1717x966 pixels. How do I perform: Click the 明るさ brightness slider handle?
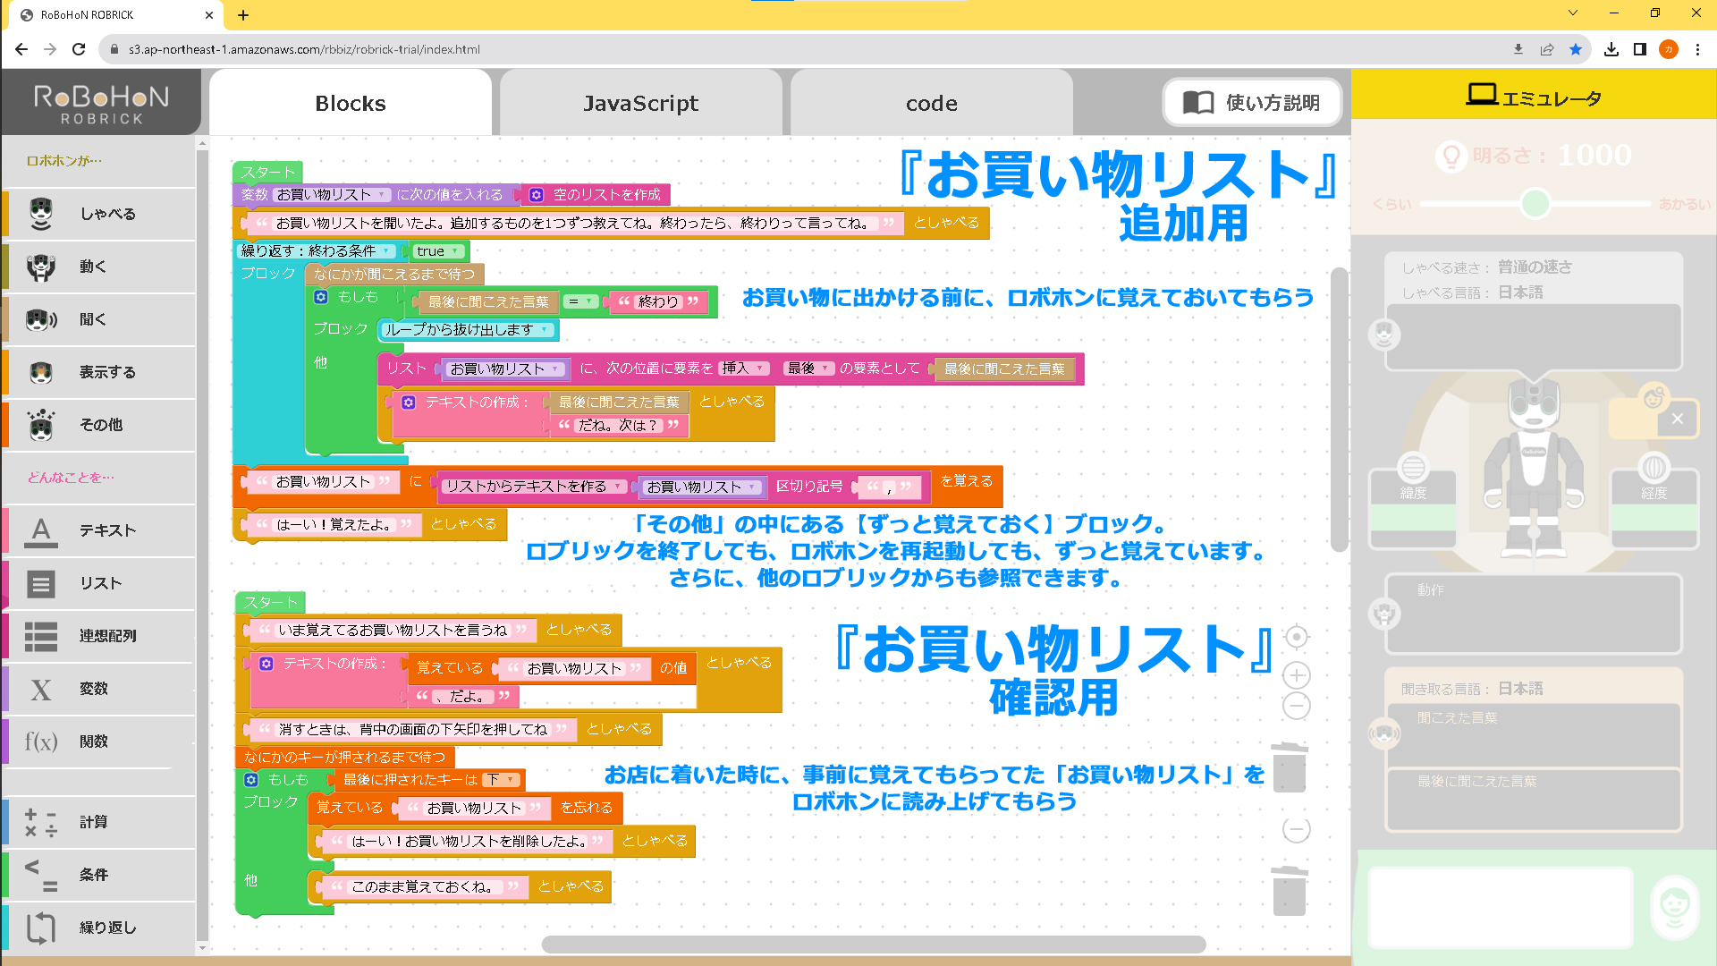coord(1535,204)
